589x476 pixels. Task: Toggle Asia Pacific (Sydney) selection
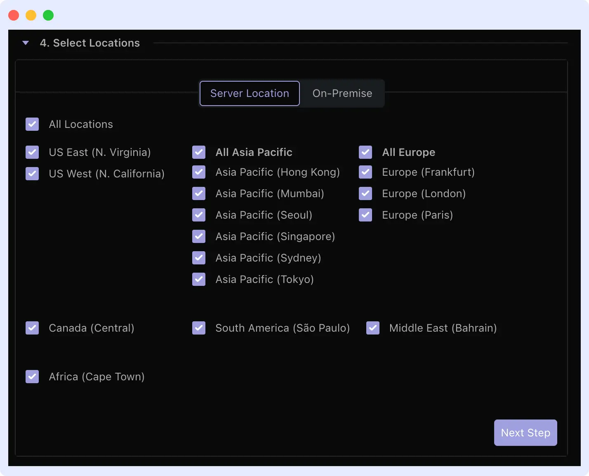coord(199,258)
